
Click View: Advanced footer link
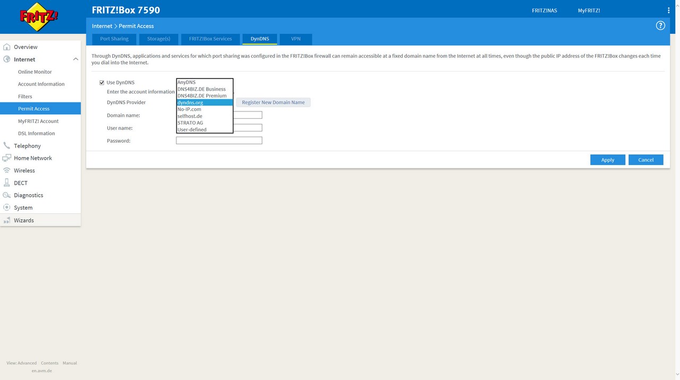(x=22, y=363)
